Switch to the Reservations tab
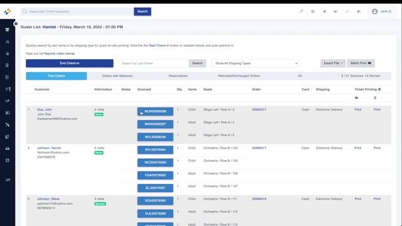402x226 pixels. click(x=178, y=76)
